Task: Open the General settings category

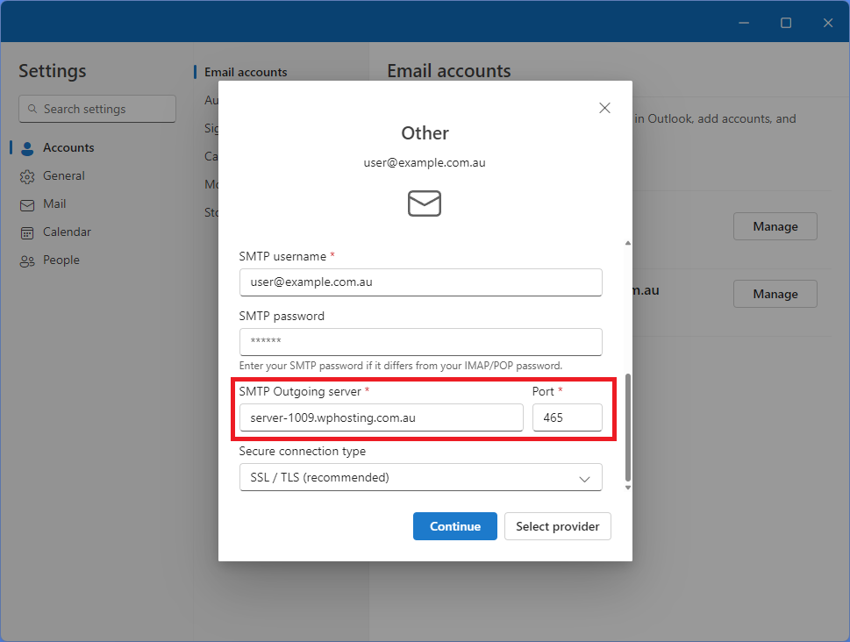Action: [63, 176]
